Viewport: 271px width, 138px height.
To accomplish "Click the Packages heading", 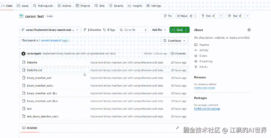I will [x=200, y=98].
